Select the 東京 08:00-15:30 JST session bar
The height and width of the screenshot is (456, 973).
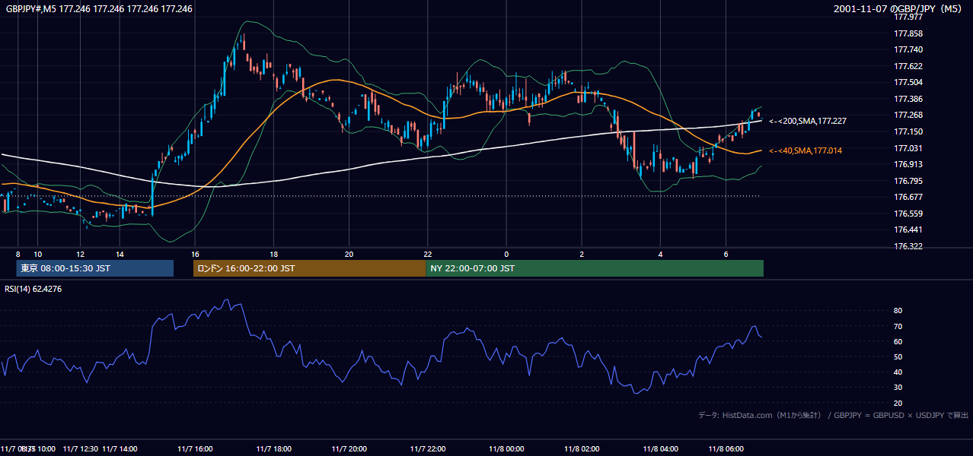[x=95, y=268]
